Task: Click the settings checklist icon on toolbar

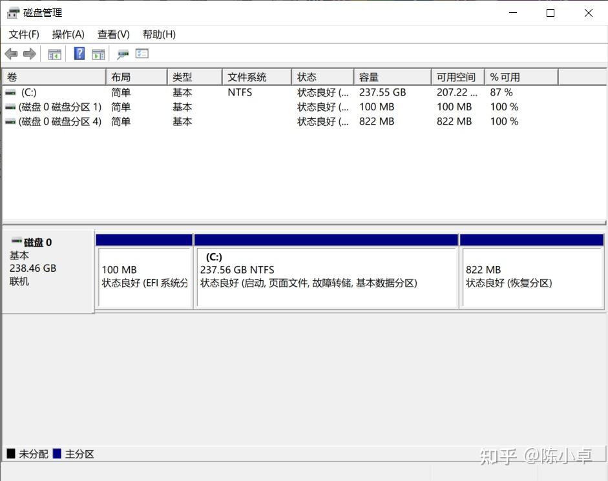Action: 142,54
